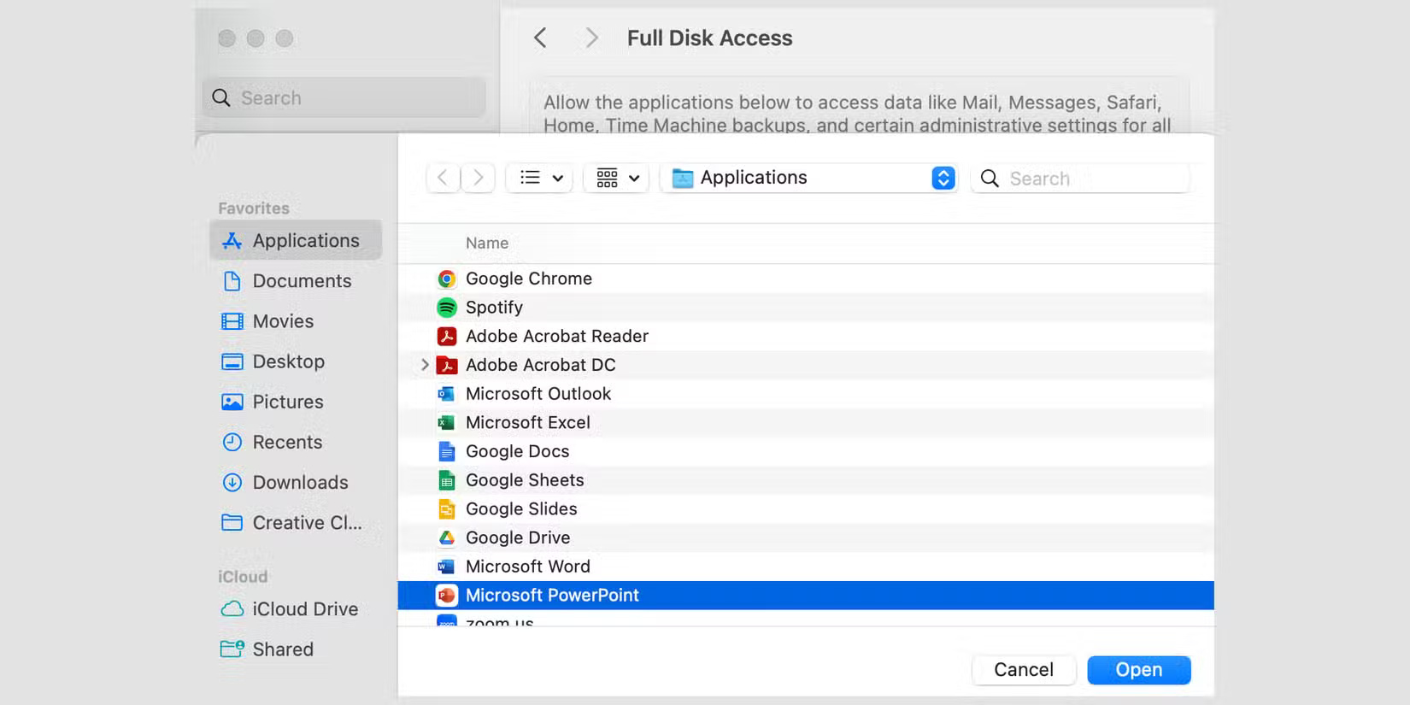The image size is (1410, 705).
Task: Click the Google Chrome app icon
Action: pyautogui.click(x=446, y=279)
